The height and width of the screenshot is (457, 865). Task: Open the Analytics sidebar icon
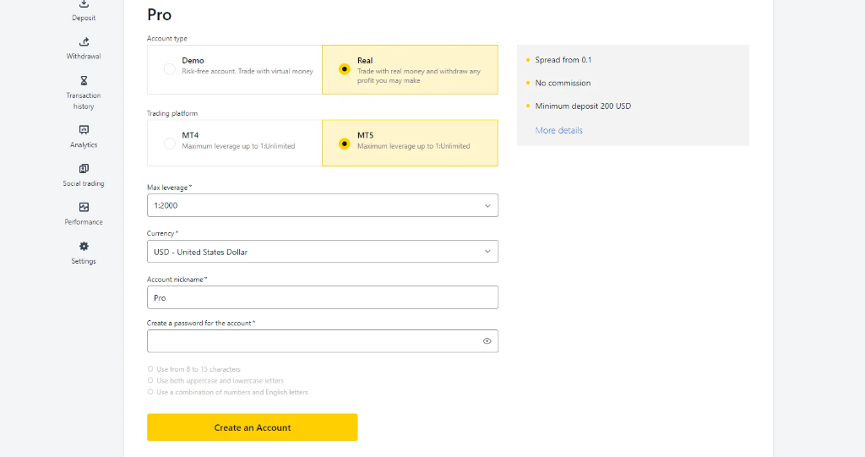tap(84, 130)
